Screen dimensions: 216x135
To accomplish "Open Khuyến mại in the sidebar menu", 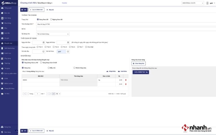I will (x=8, y=43).
